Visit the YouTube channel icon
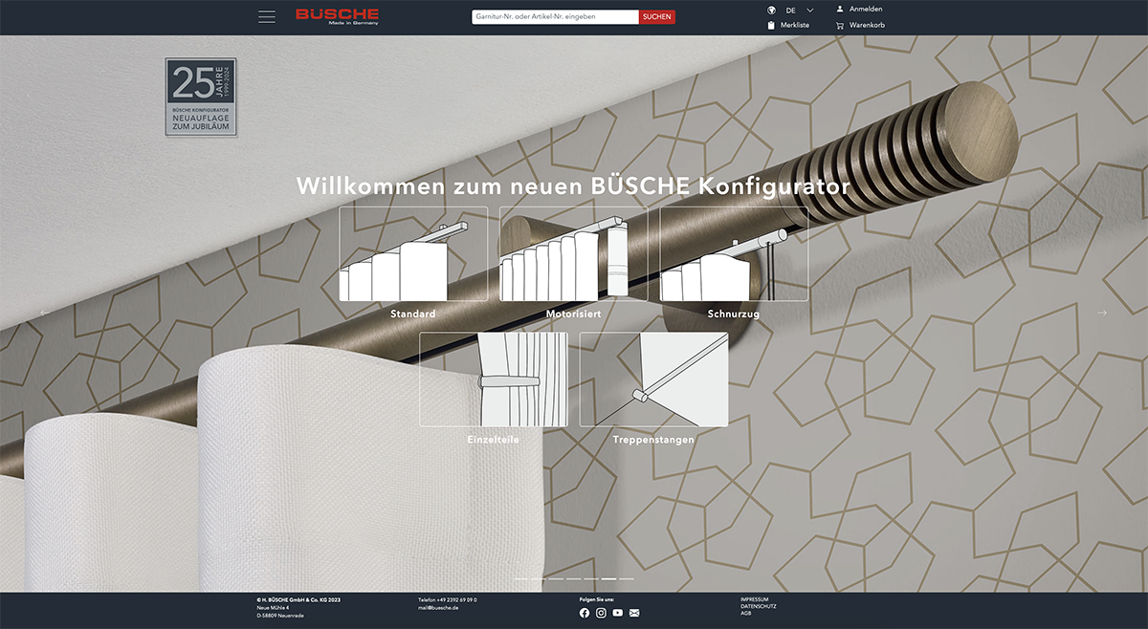This screenshot has height=629, width=1148. [617, 613]
